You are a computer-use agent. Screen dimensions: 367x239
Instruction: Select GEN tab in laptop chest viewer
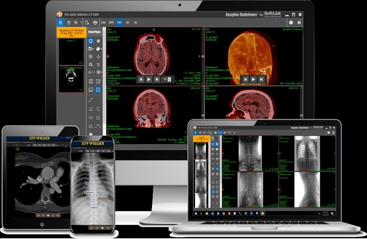click(x=220, y=133)
